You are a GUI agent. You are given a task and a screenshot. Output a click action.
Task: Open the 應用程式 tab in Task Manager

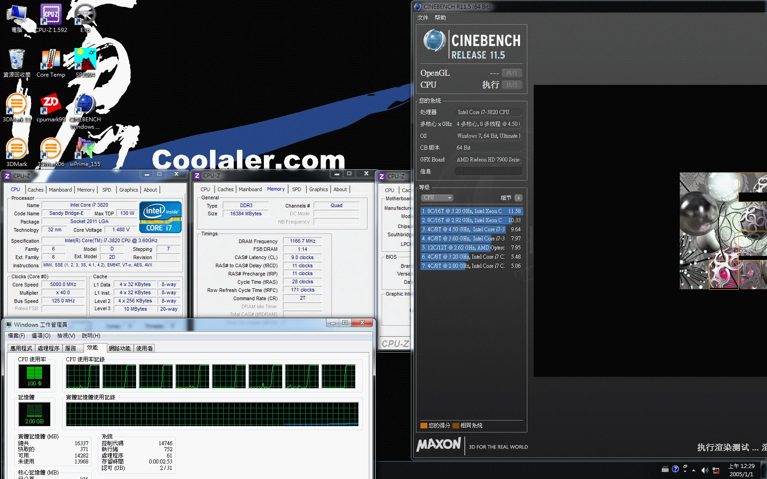click(21, 348)
